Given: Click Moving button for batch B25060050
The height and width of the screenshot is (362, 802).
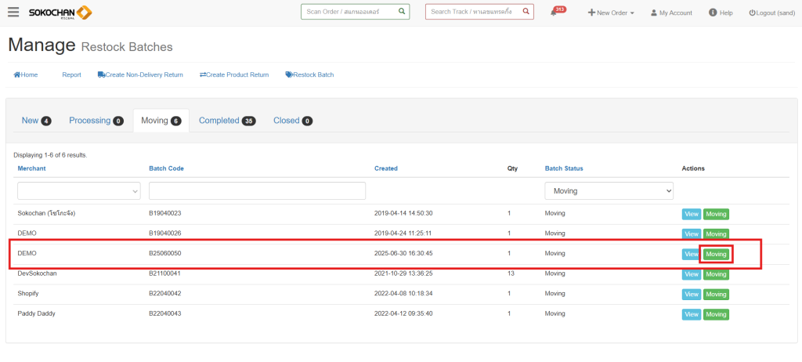Looking at the screenshot, I should 716,254.
